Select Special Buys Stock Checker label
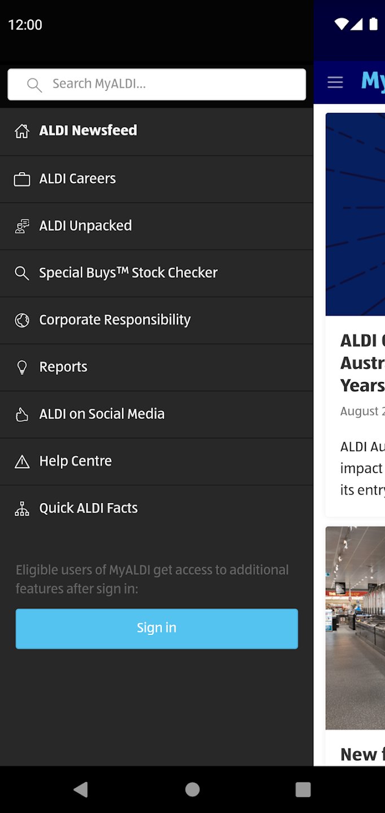 click(x=128, y=273)
